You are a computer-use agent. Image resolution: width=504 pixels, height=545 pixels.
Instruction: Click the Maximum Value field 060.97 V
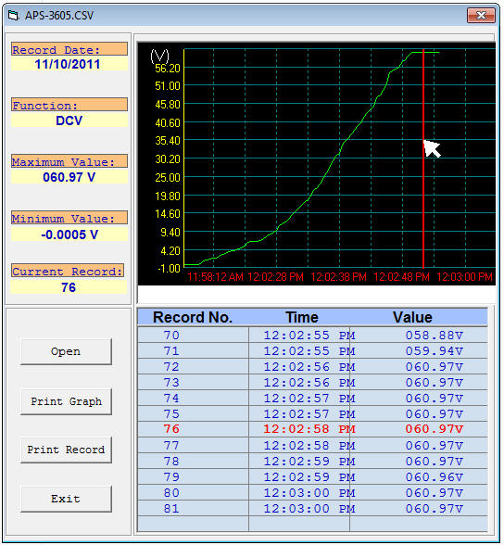coord(69,177)
